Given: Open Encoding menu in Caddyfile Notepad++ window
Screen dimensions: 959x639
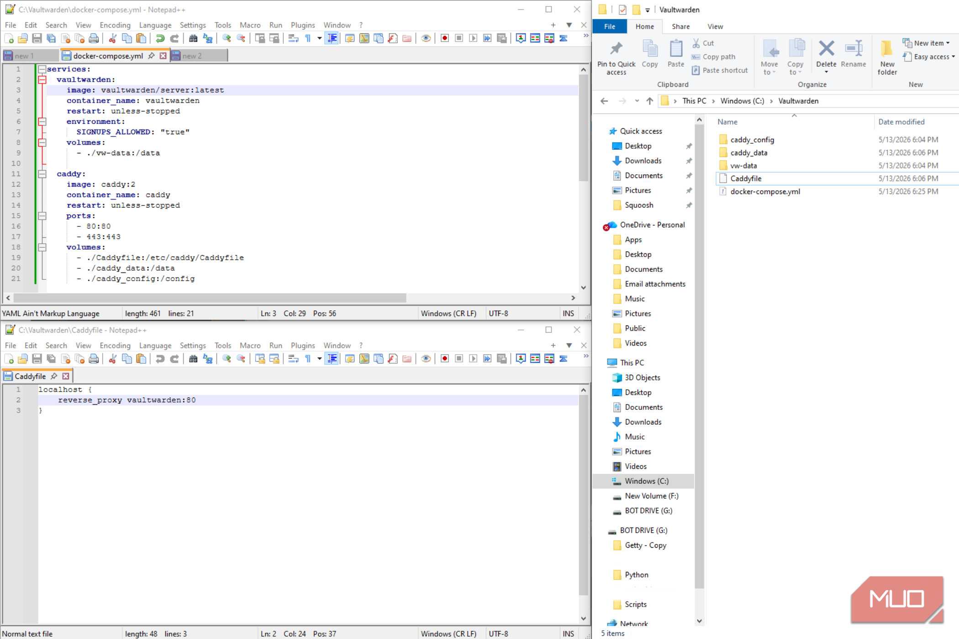Looking at the screenshot, I should click(x=115, y=346).
